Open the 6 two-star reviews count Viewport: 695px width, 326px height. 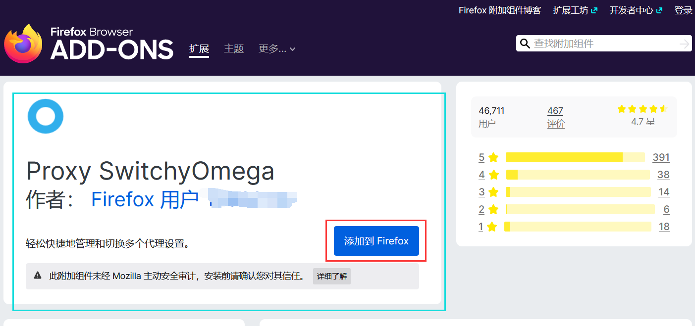[x=666, y=209]
